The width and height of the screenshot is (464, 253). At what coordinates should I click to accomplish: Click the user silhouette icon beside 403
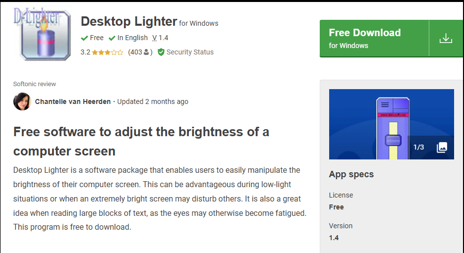[146, 52]
